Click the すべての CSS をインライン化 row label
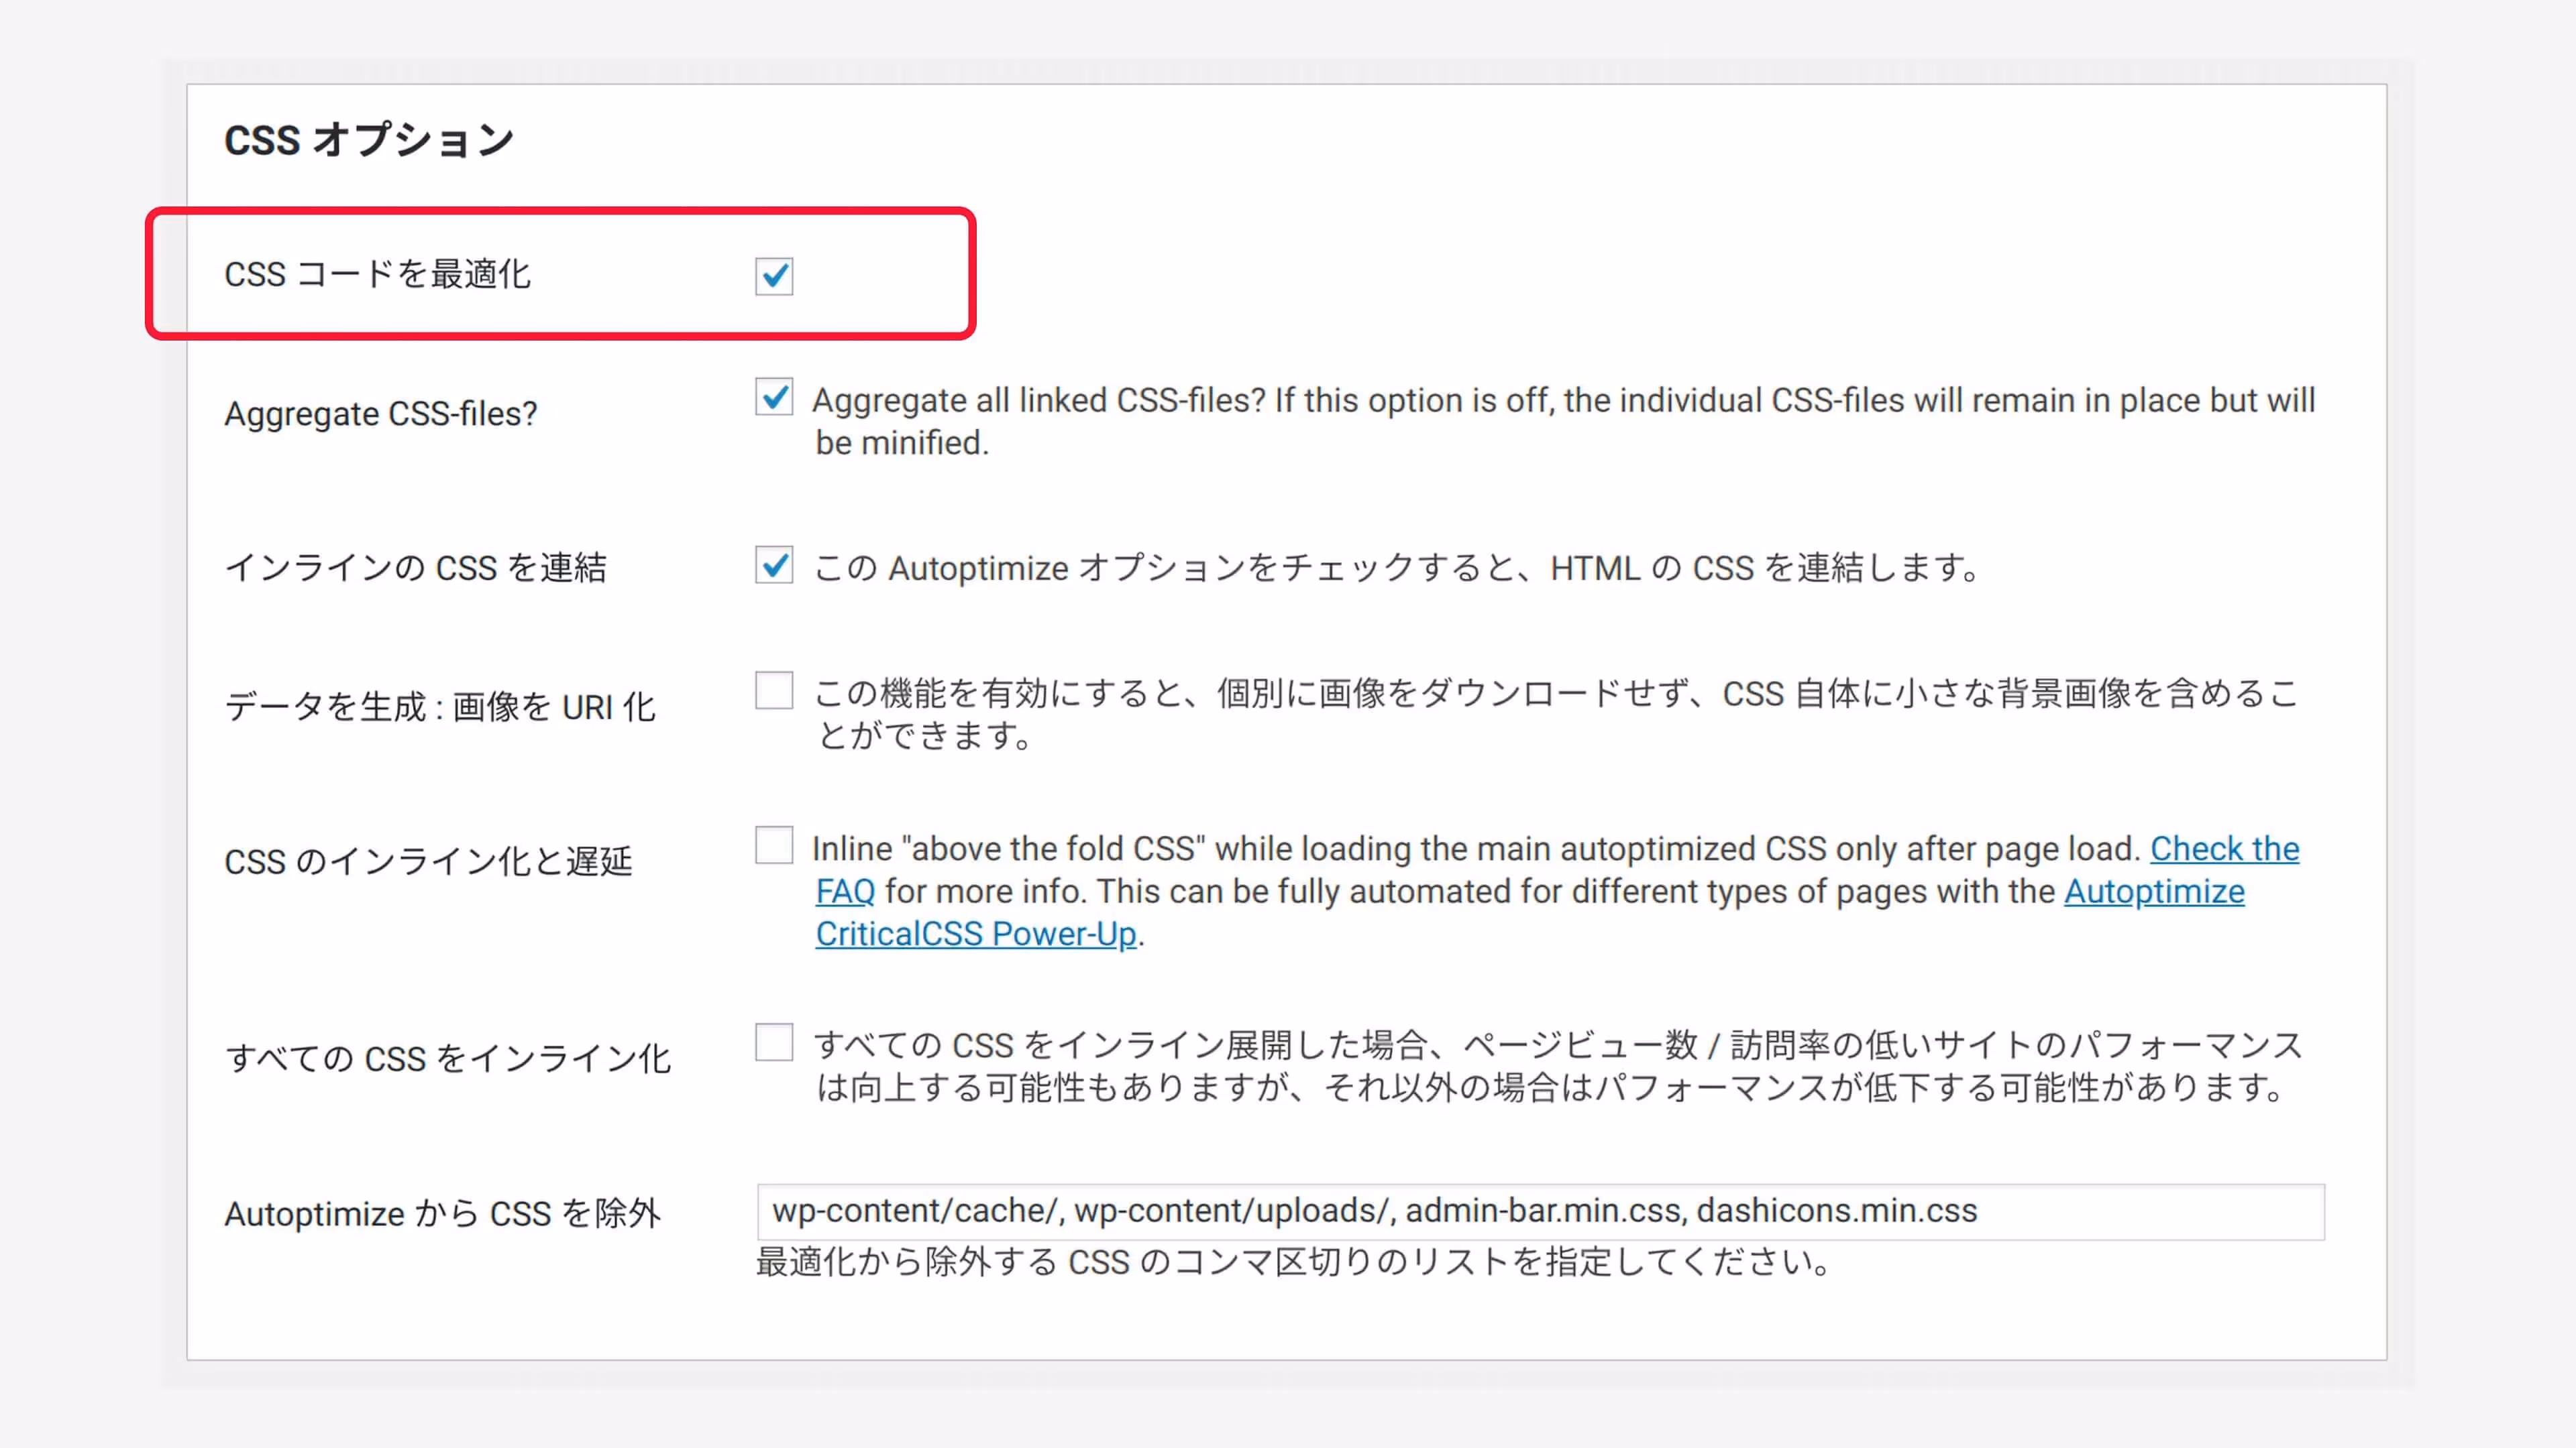2576x1448 pixels. [447, 1059]
